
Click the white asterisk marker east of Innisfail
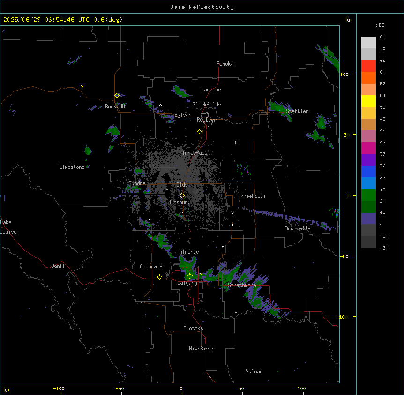point(235,143)
